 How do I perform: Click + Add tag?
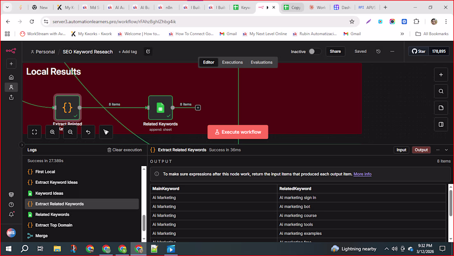click(x=128, y=52)
